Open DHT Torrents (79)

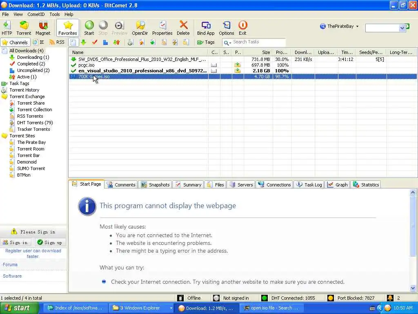[35, 123]
